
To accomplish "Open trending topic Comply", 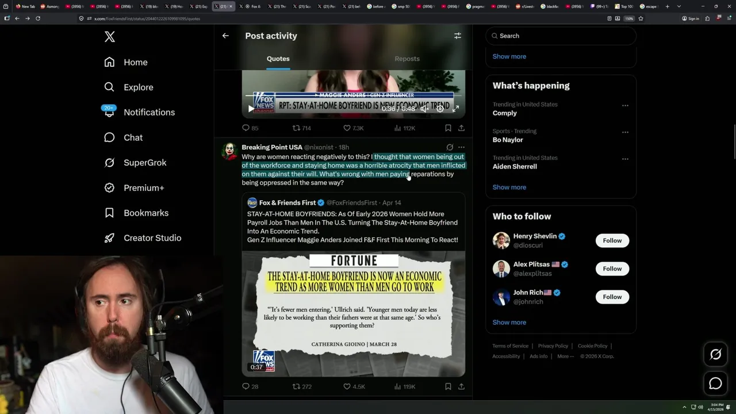I will 505,113.
